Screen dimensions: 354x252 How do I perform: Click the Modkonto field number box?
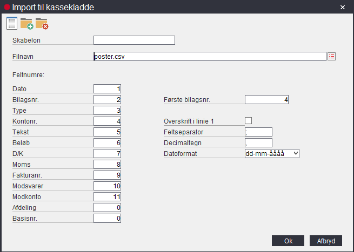[x=107, y=197]
